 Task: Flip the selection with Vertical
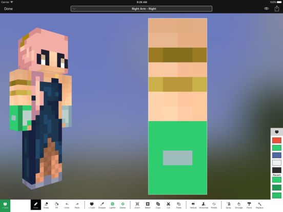click(x=193, y=205)
